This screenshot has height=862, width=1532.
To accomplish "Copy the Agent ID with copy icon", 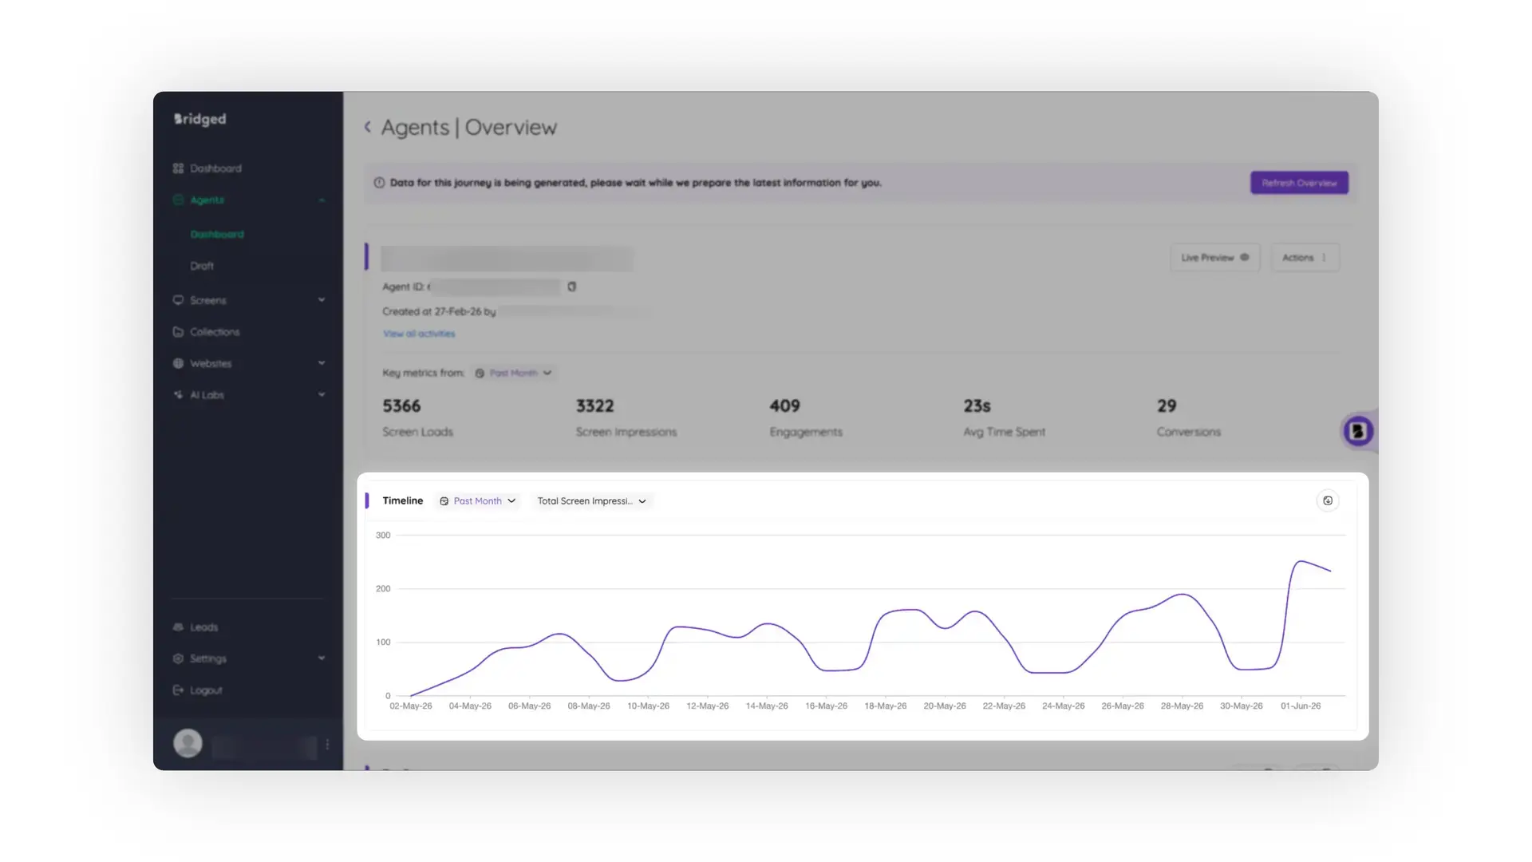I will pos(571,287).
